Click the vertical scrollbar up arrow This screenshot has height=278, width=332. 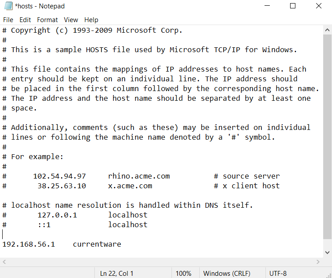pos(327,30)
